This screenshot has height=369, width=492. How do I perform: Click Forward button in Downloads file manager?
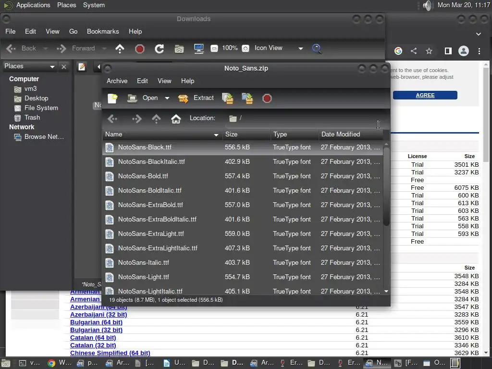[x=76, y=49]
